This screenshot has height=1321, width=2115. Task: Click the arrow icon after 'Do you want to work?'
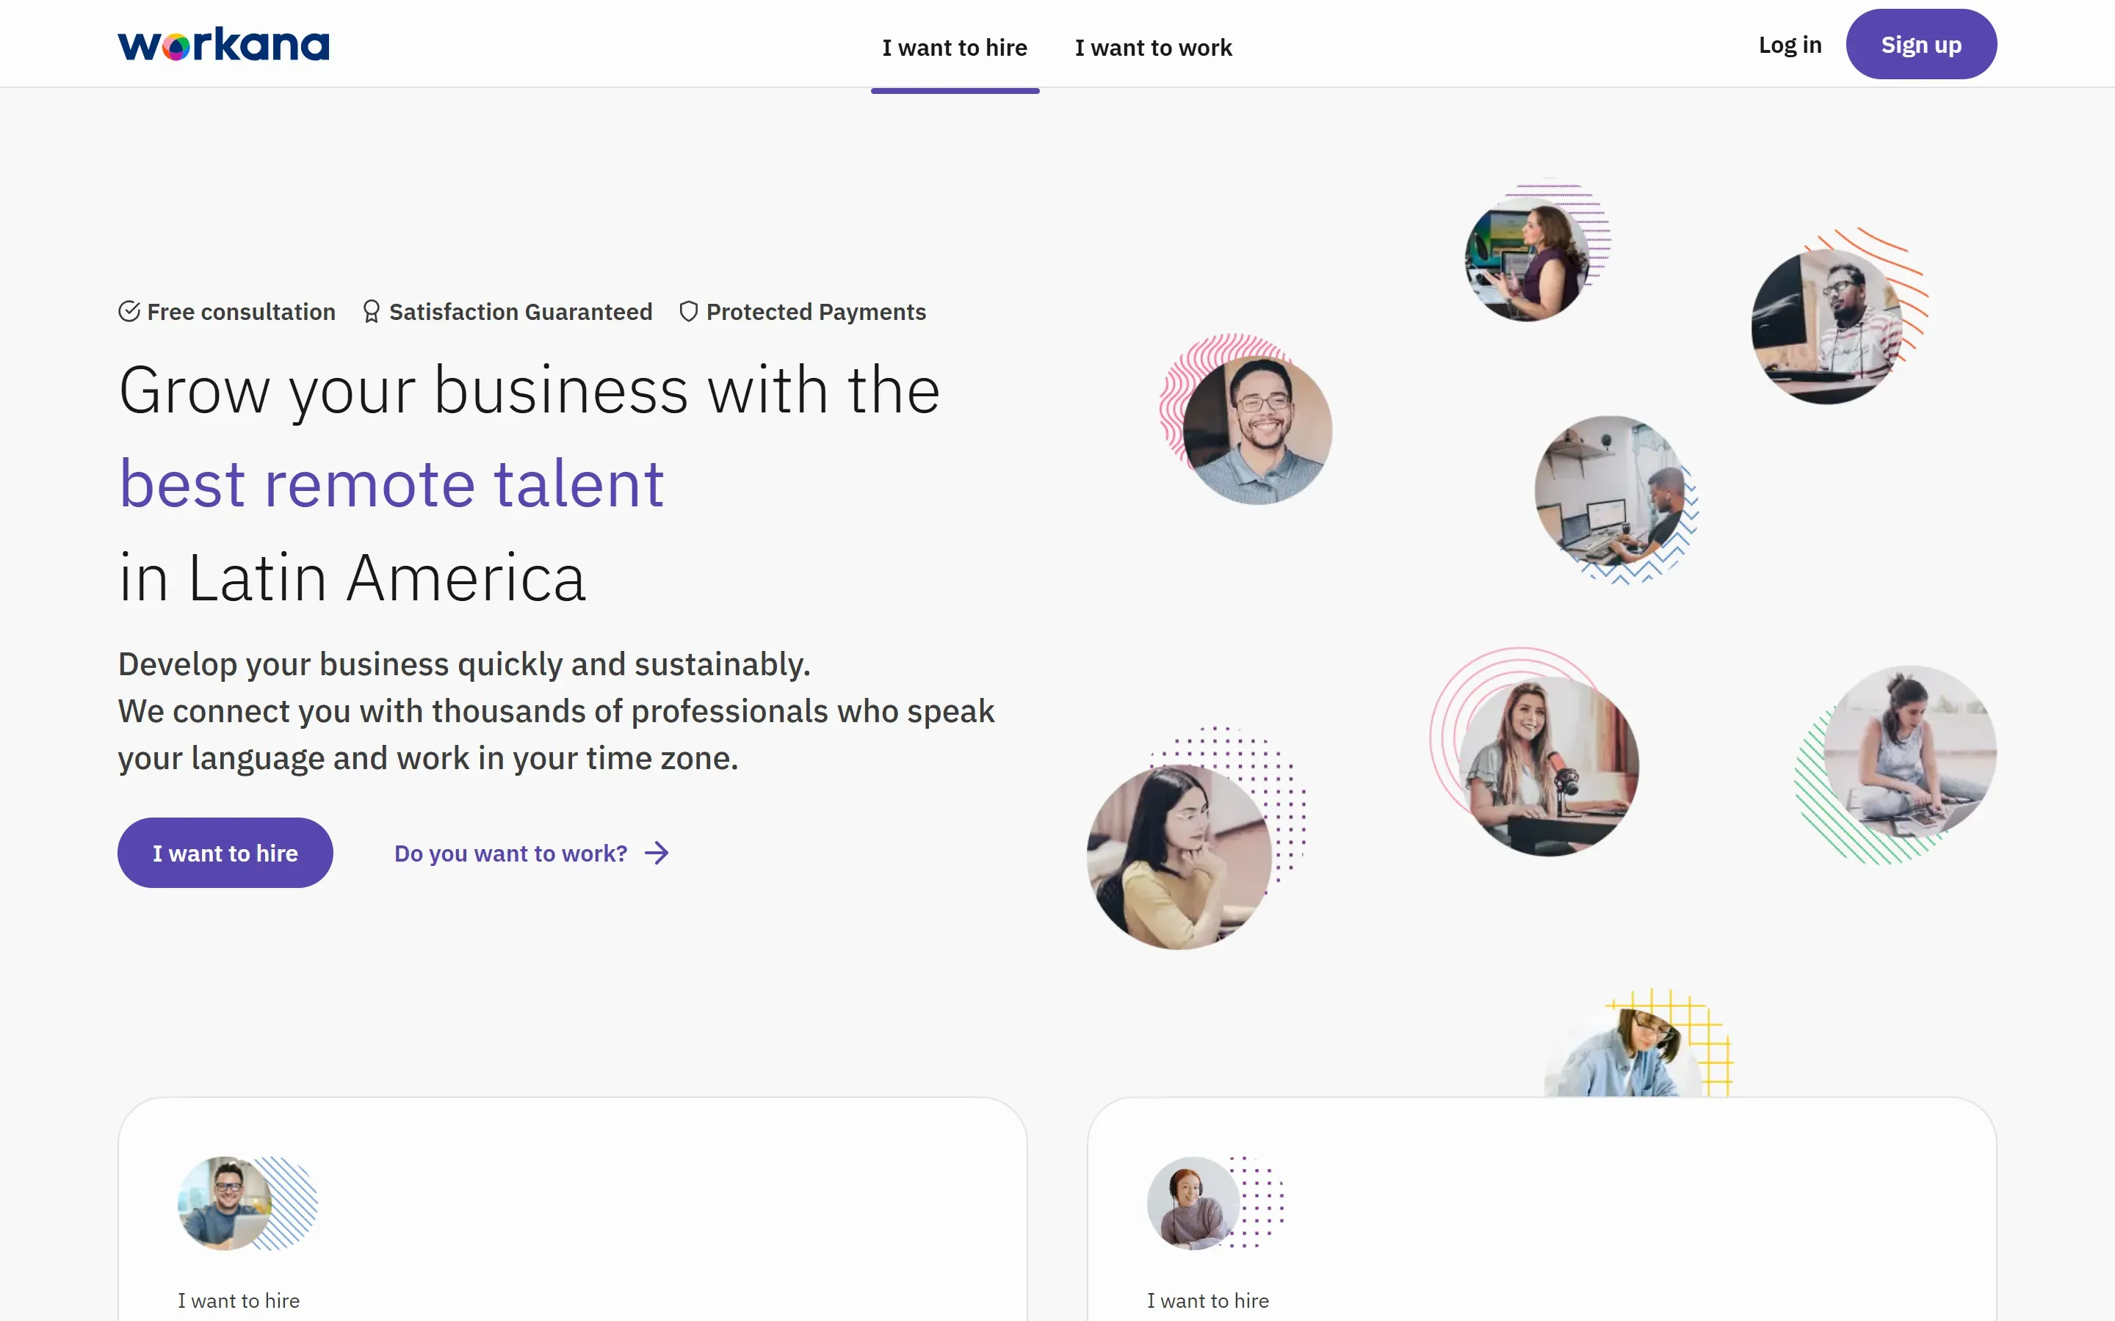[x=657, y=853]
